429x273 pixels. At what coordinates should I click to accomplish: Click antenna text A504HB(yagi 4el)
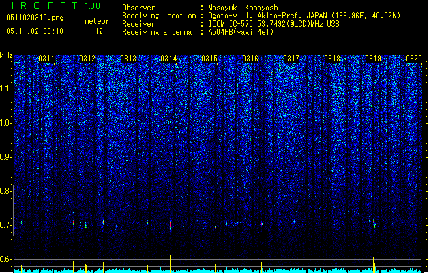coord(241,32)
